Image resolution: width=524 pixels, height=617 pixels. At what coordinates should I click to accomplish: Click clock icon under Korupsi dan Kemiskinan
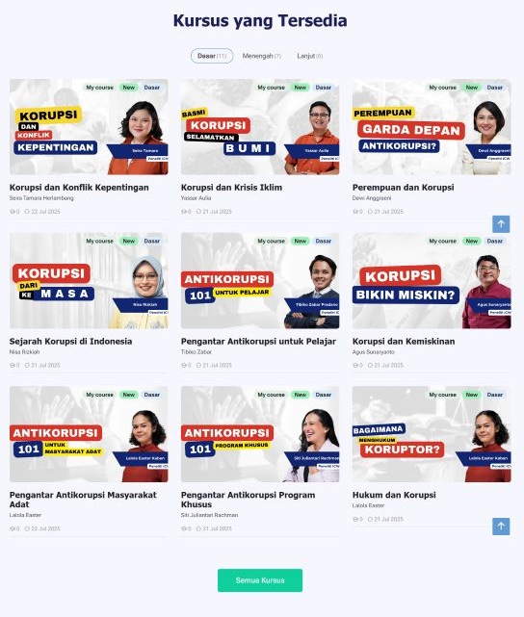[370, 365]
